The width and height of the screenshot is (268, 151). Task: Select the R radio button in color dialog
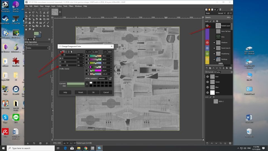click(87, 56)
